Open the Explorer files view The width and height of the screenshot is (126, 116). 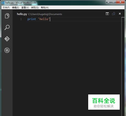point(7,16)
